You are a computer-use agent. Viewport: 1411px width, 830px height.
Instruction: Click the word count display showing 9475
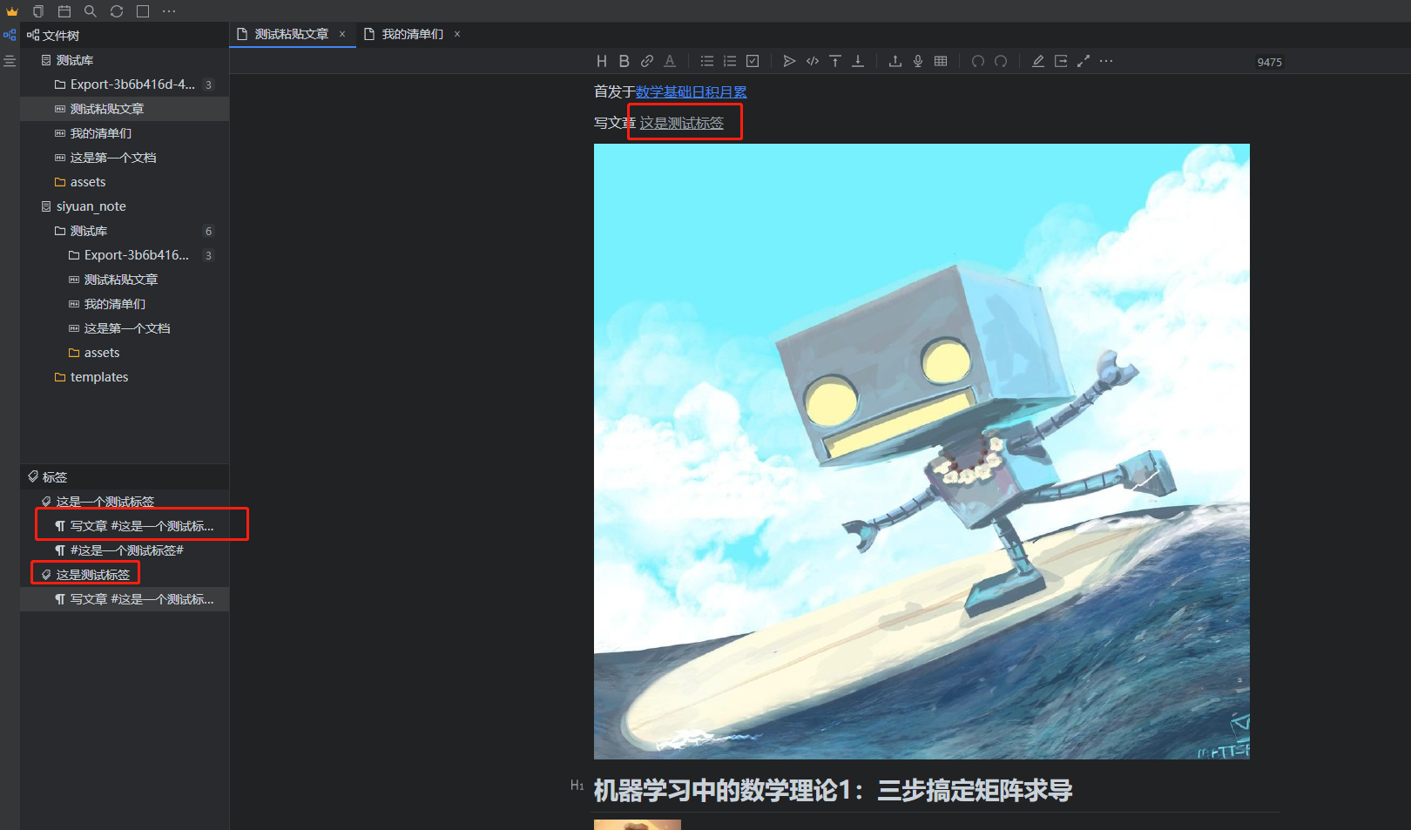pos(1269,62)
